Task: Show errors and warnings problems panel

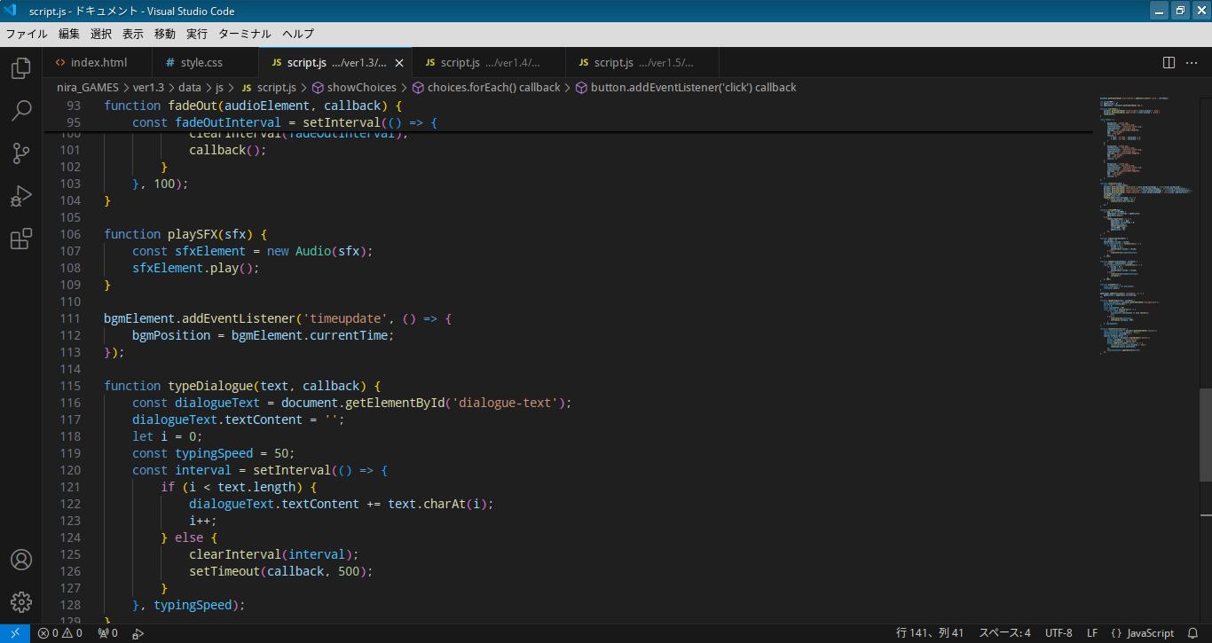Action: [x=59, y=633]
